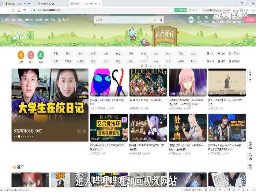This screenshot has width=256, height=192.
Task: Click the orange 动态 circle icon
Action: [21, 55]
